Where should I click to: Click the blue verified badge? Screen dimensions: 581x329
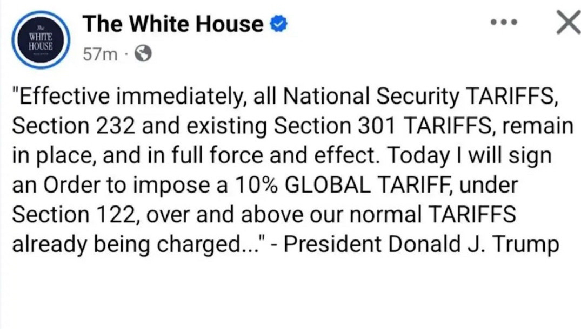coord(279,25)
